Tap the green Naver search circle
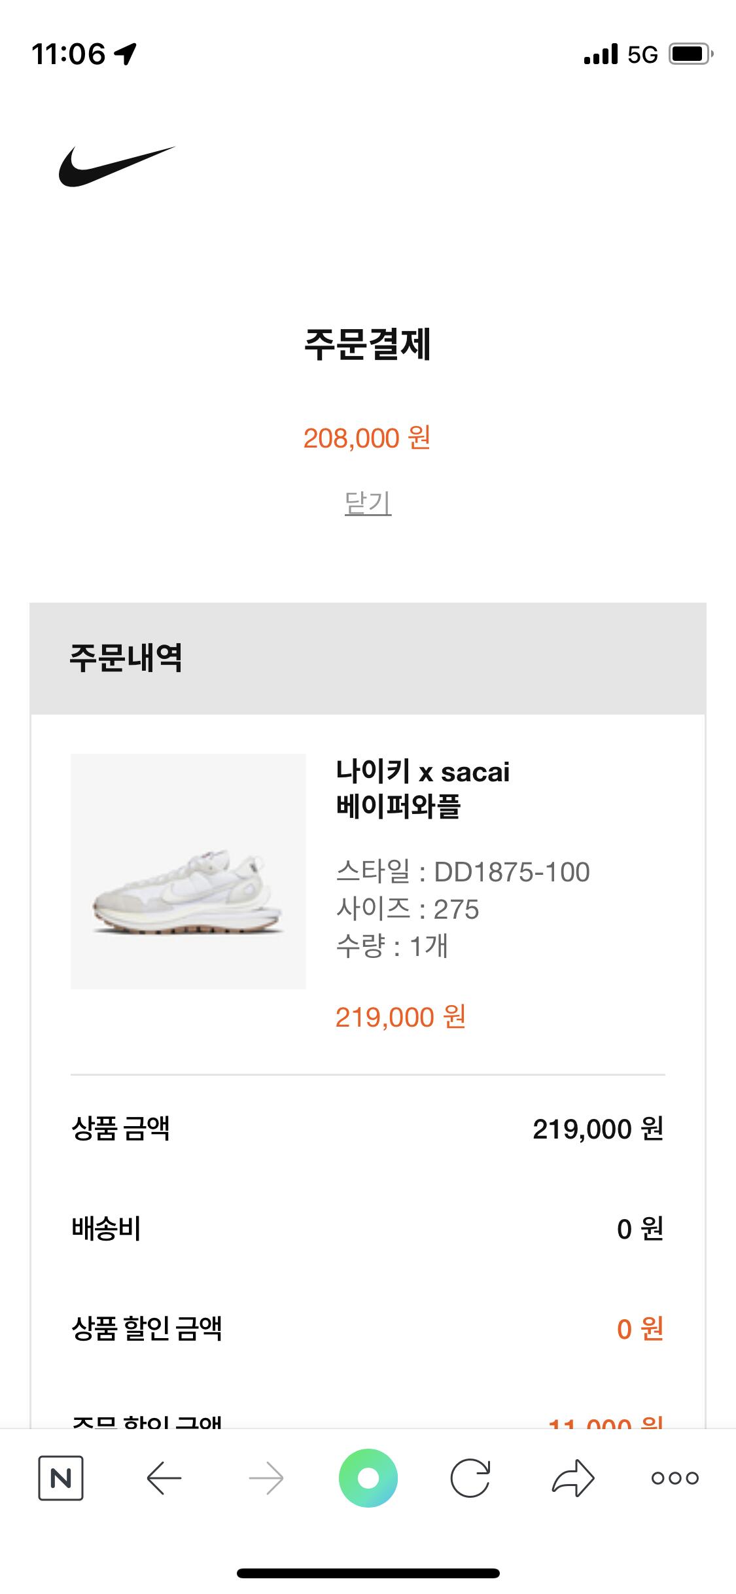 point(368,1478)
